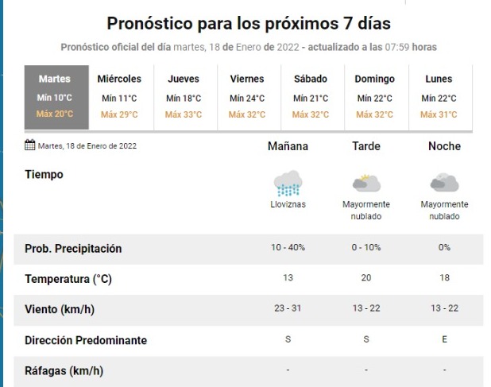Click the Prob. Precipitación row label
491x387 pixels.
pyautogui.click(x=72, y=249)
